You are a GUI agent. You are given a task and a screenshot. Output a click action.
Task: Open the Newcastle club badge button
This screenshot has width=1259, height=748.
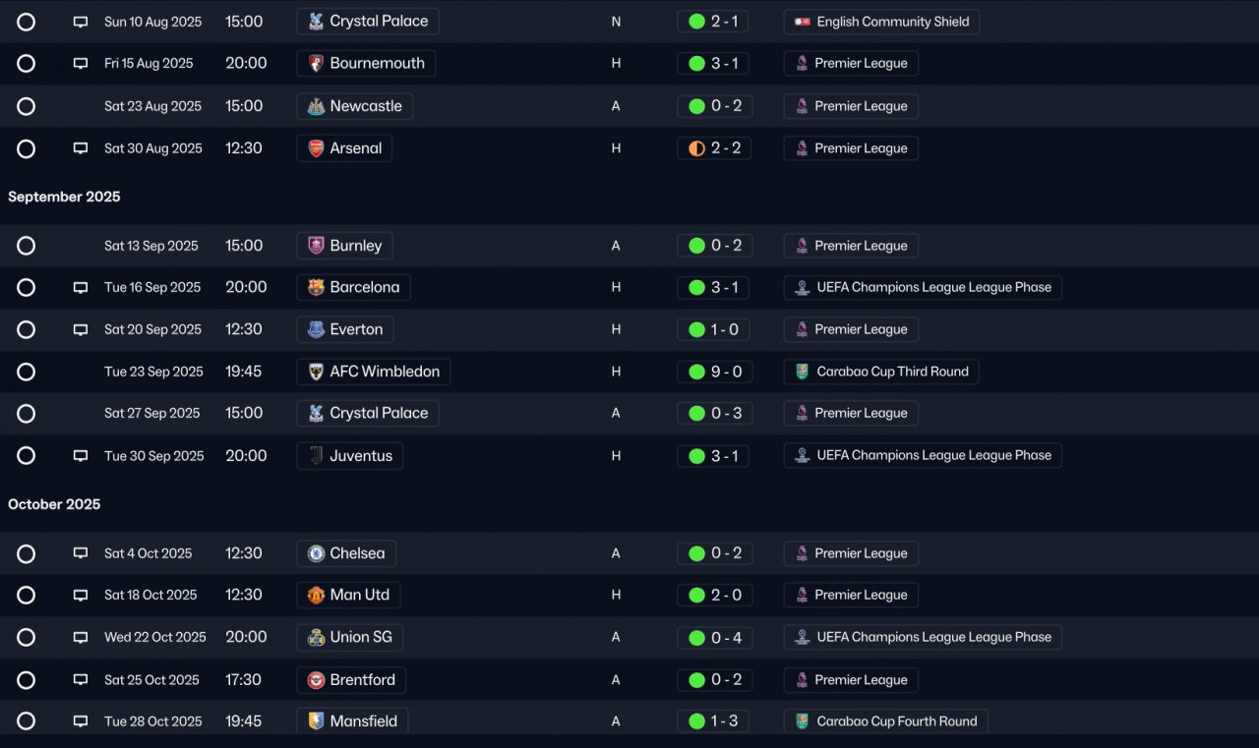pyautogui.click(x=354, y=106)
